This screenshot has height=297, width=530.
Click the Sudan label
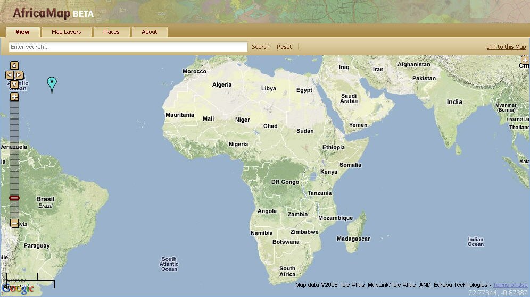305,131
